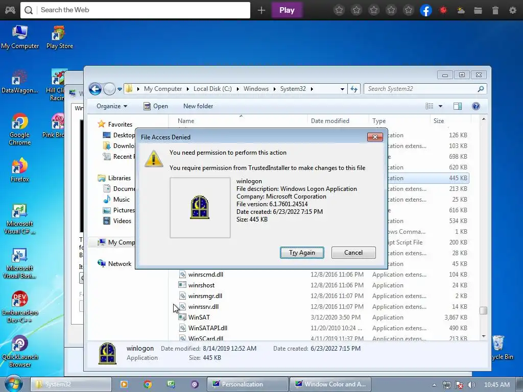Expand arrow after System32 breadcrumb
This screenshot has width=523, height=392.
click(312, 89)
